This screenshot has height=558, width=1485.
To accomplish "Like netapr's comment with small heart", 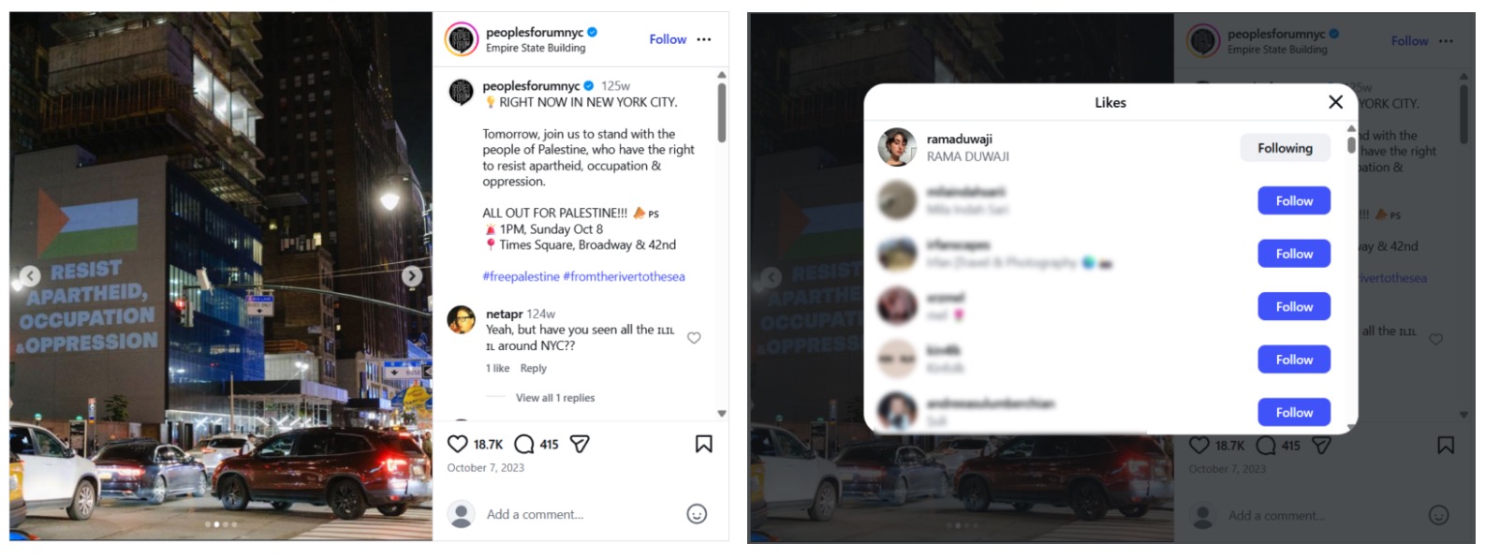I will click(x=694, y=338).
